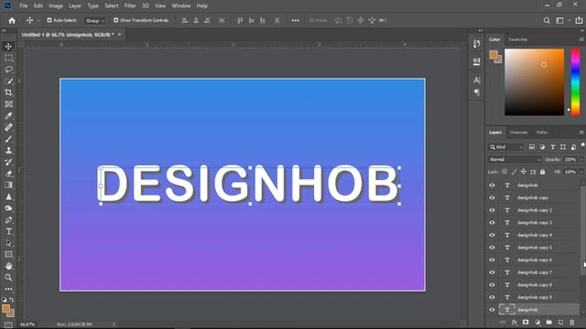586x329 pixels.
Task: Click the zoom percentage field in status bar
Action: [x=27, y=324]
